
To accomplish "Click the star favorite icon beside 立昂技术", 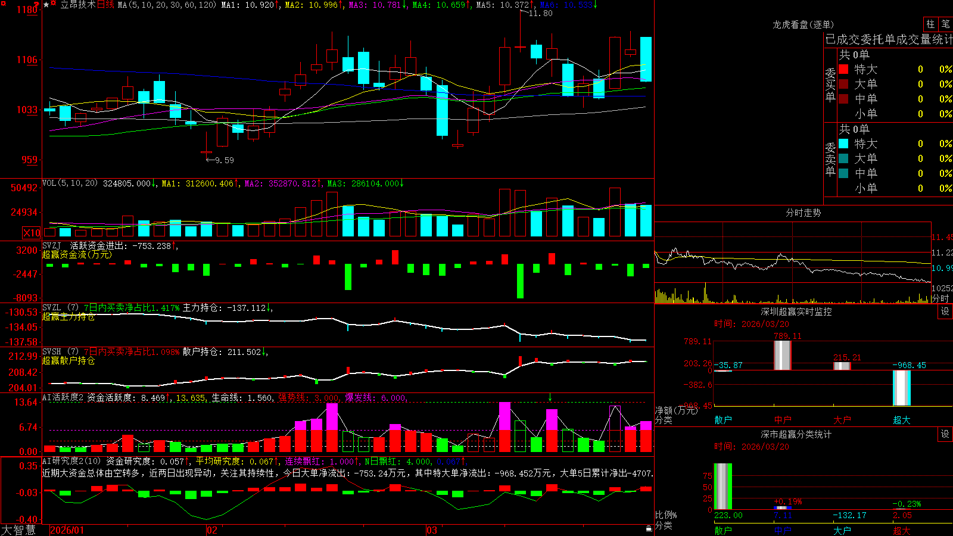I will (x=46, y=5).
